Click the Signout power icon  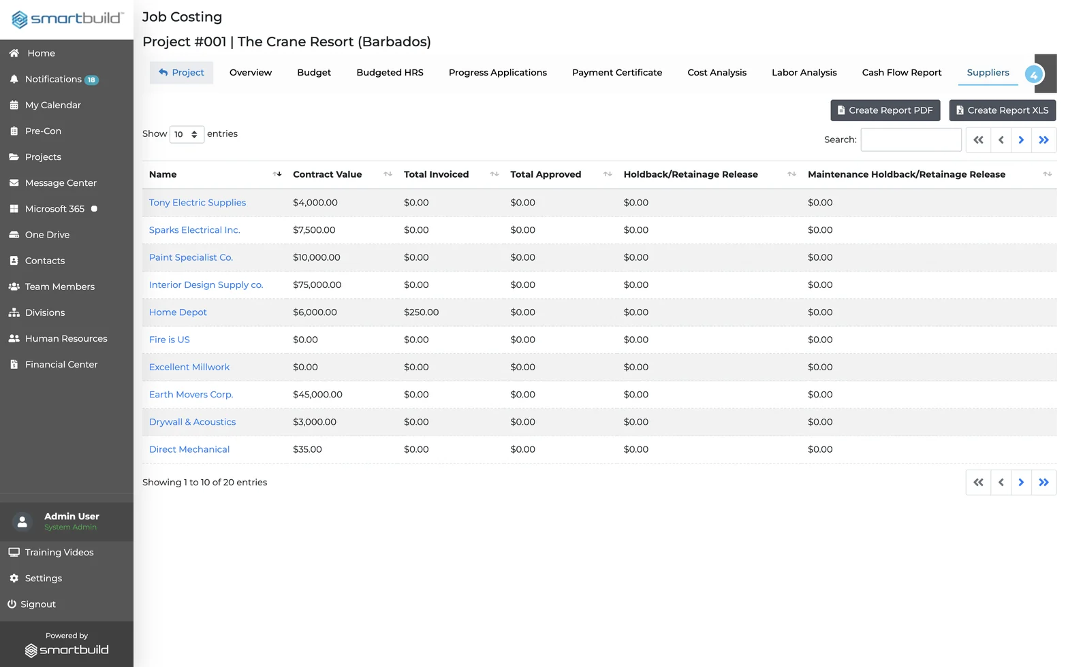[x=12, y=604]
